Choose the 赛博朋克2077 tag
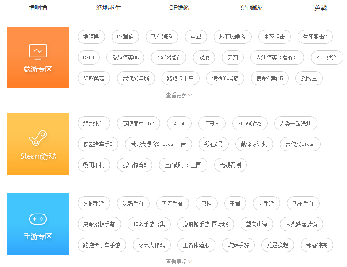Viewport: 347px width, 267px height. click(x=139, y=123)
